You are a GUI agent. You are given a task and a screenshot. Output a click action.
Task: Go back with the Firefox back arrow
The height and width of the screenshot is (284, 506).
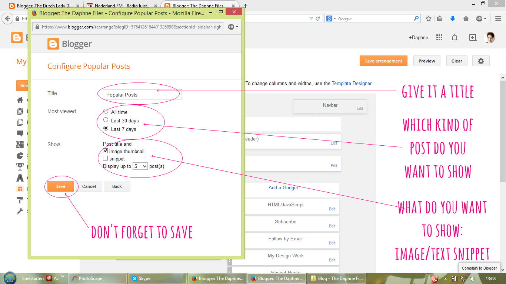point(7,18)
